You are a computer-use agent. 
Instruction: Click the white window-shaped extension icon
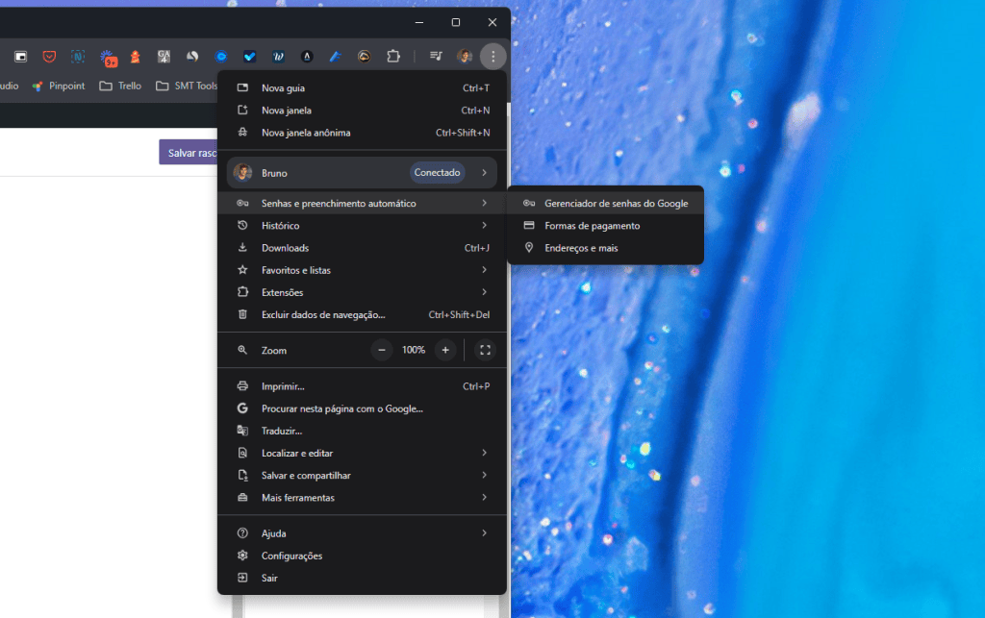click(21, 57)
